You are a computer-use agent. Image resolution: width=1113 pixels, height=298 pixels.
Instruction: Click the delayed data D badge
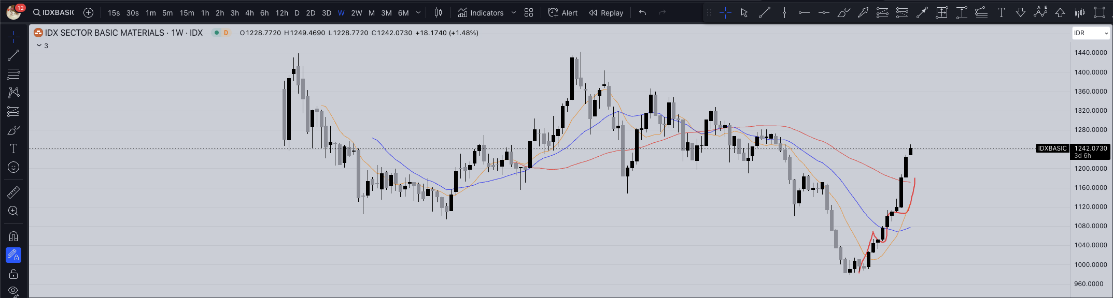click(226, 33)
